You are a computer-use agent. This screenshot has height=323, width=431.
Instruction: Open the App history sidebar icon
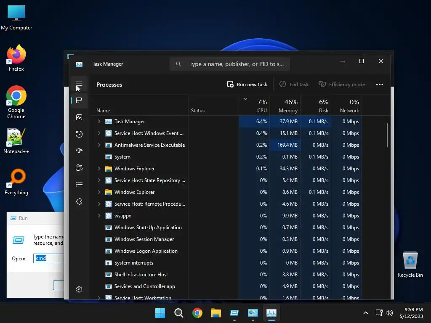point(79,134)
